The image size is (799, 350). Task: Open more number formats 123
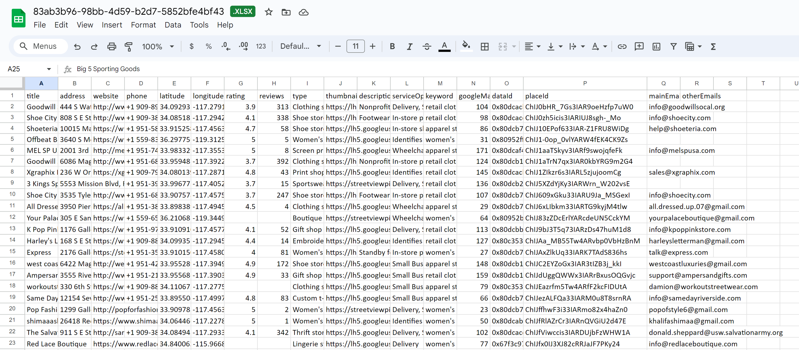tap(261, 47)
